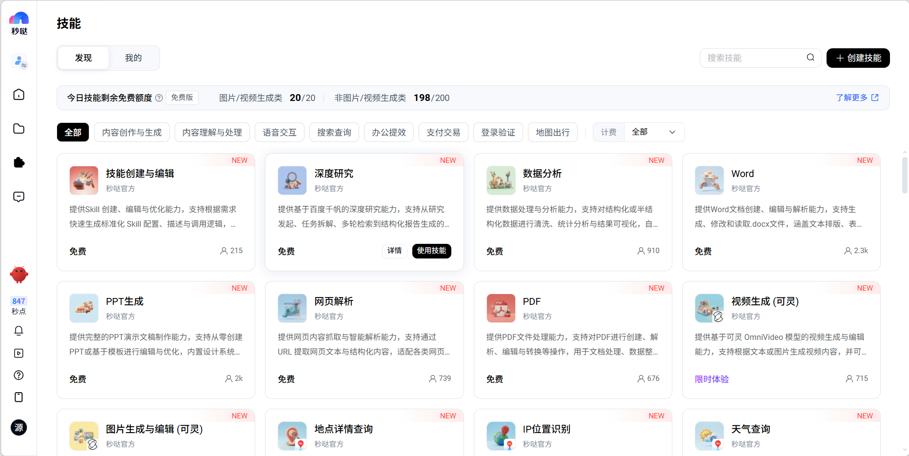Open the help question mark icon in sidebar
Screen dimensions: 909x456
[19, 375]
